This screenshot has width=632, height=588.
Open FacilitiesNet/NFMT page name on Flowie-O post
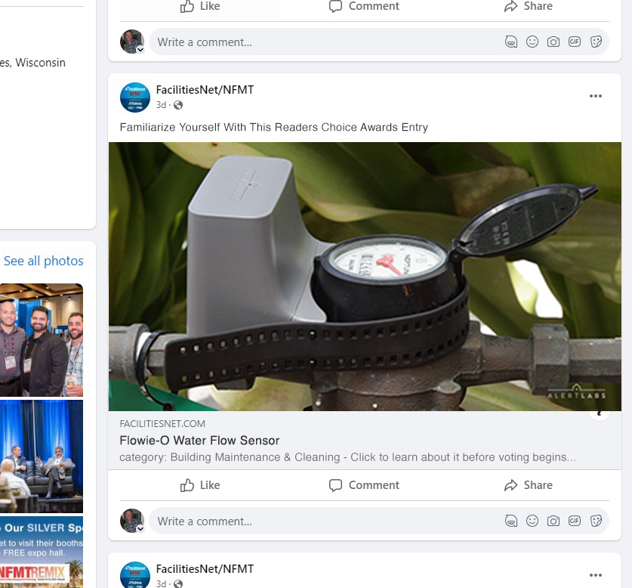pos(205,90)
